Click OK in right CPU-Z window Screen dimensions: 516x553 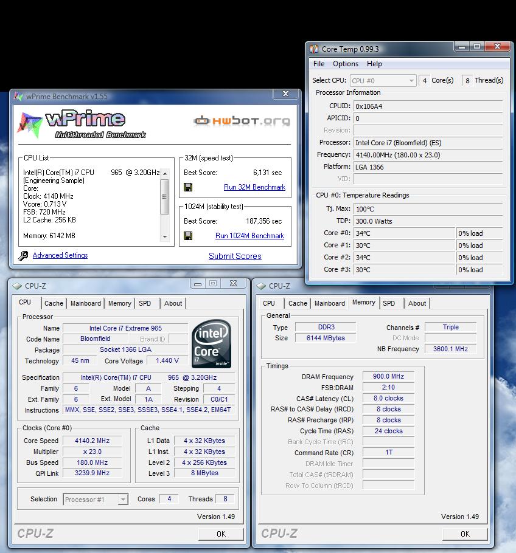pyautogui.click(x=465, y=534)
